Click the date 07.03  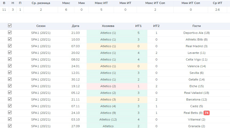tap(75, 46)
